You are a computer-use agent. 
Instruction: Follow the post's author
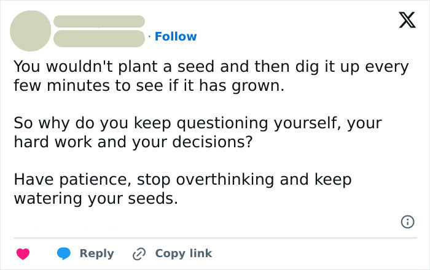[x=176, y=36]
